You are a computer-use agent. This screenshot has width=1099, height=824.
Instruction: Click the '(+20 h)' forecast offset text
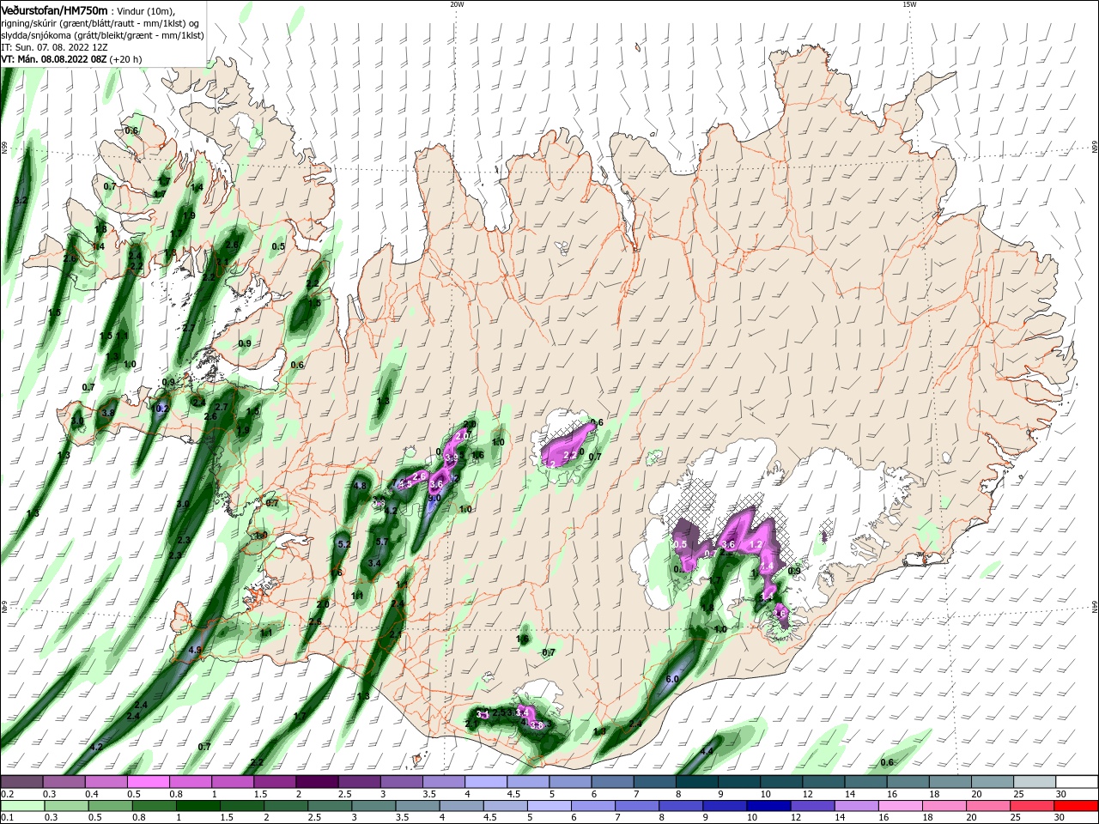125,59
